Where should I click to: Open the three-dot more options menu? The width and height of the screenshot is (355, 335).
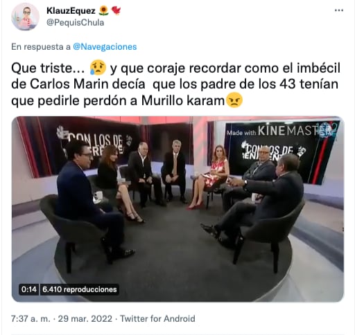click(x=339, y=10)
